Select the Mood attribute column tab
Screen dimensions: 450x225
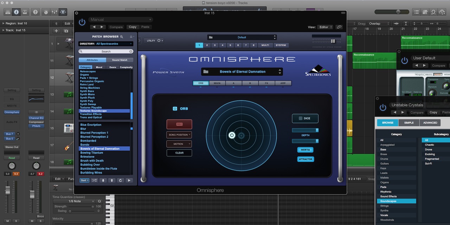pyautogui.click(x=99, y=67)
